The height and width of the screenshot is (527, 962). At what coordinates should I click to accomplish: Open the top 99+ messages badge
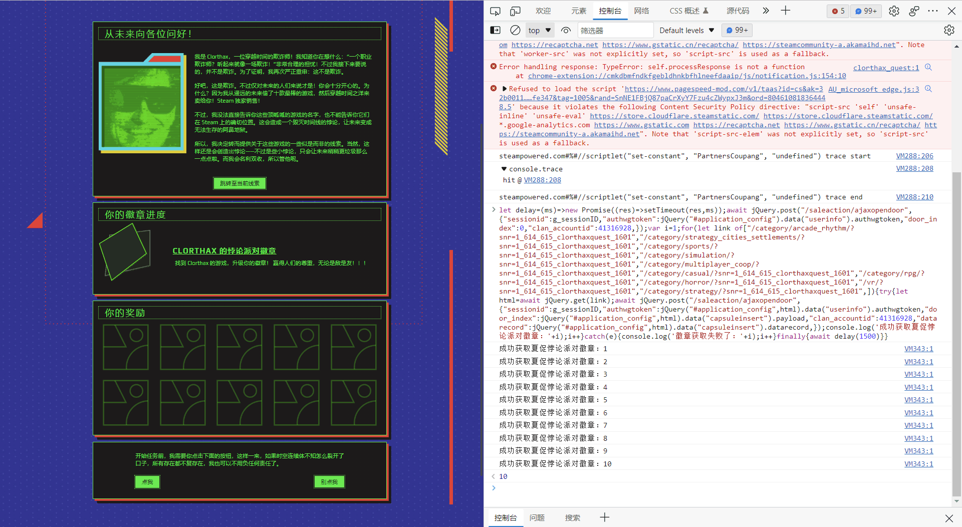pos(866,11)
